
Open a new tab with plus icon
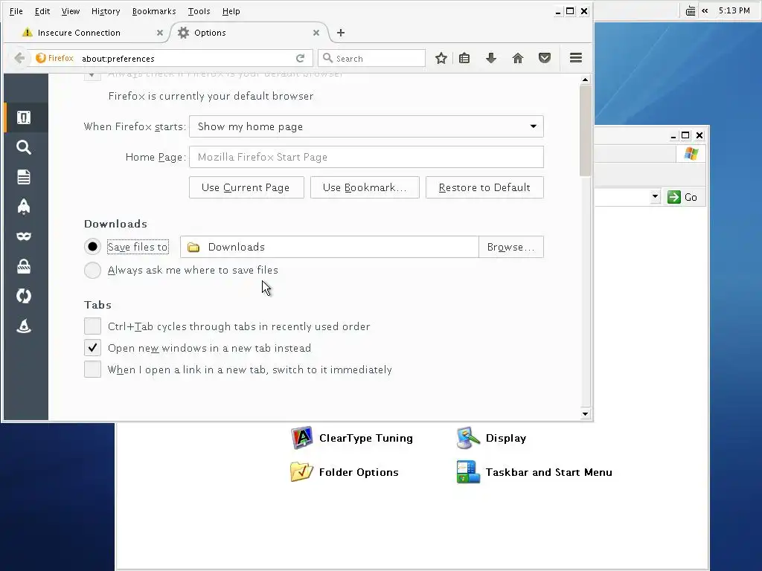(341, 33)
